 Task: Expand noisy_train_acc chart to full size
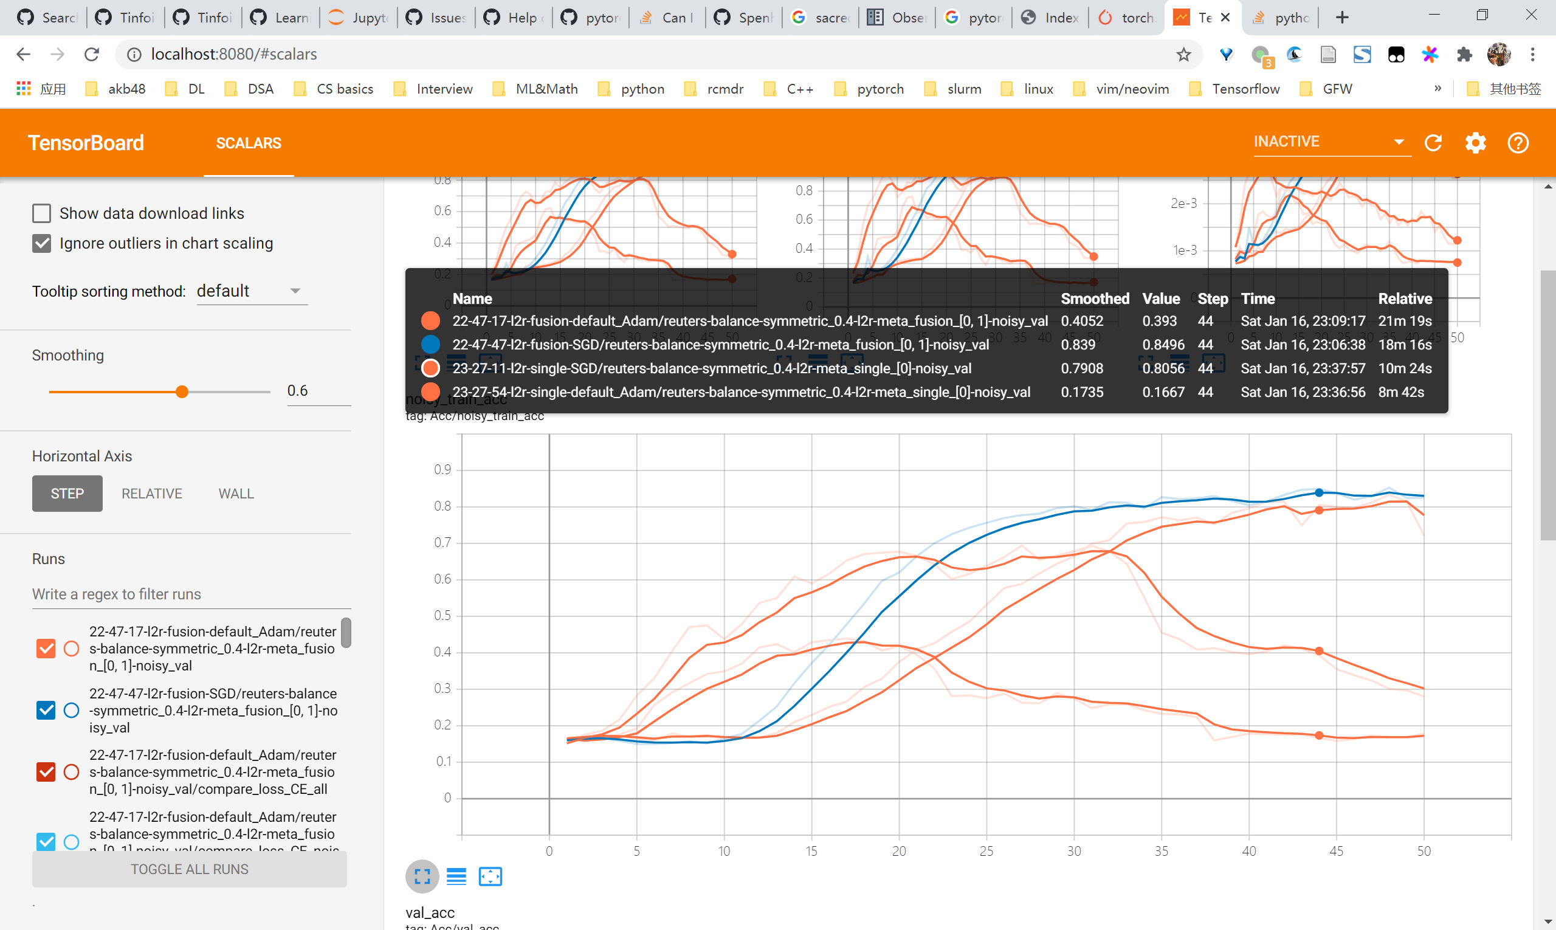(x=422, y=876)
